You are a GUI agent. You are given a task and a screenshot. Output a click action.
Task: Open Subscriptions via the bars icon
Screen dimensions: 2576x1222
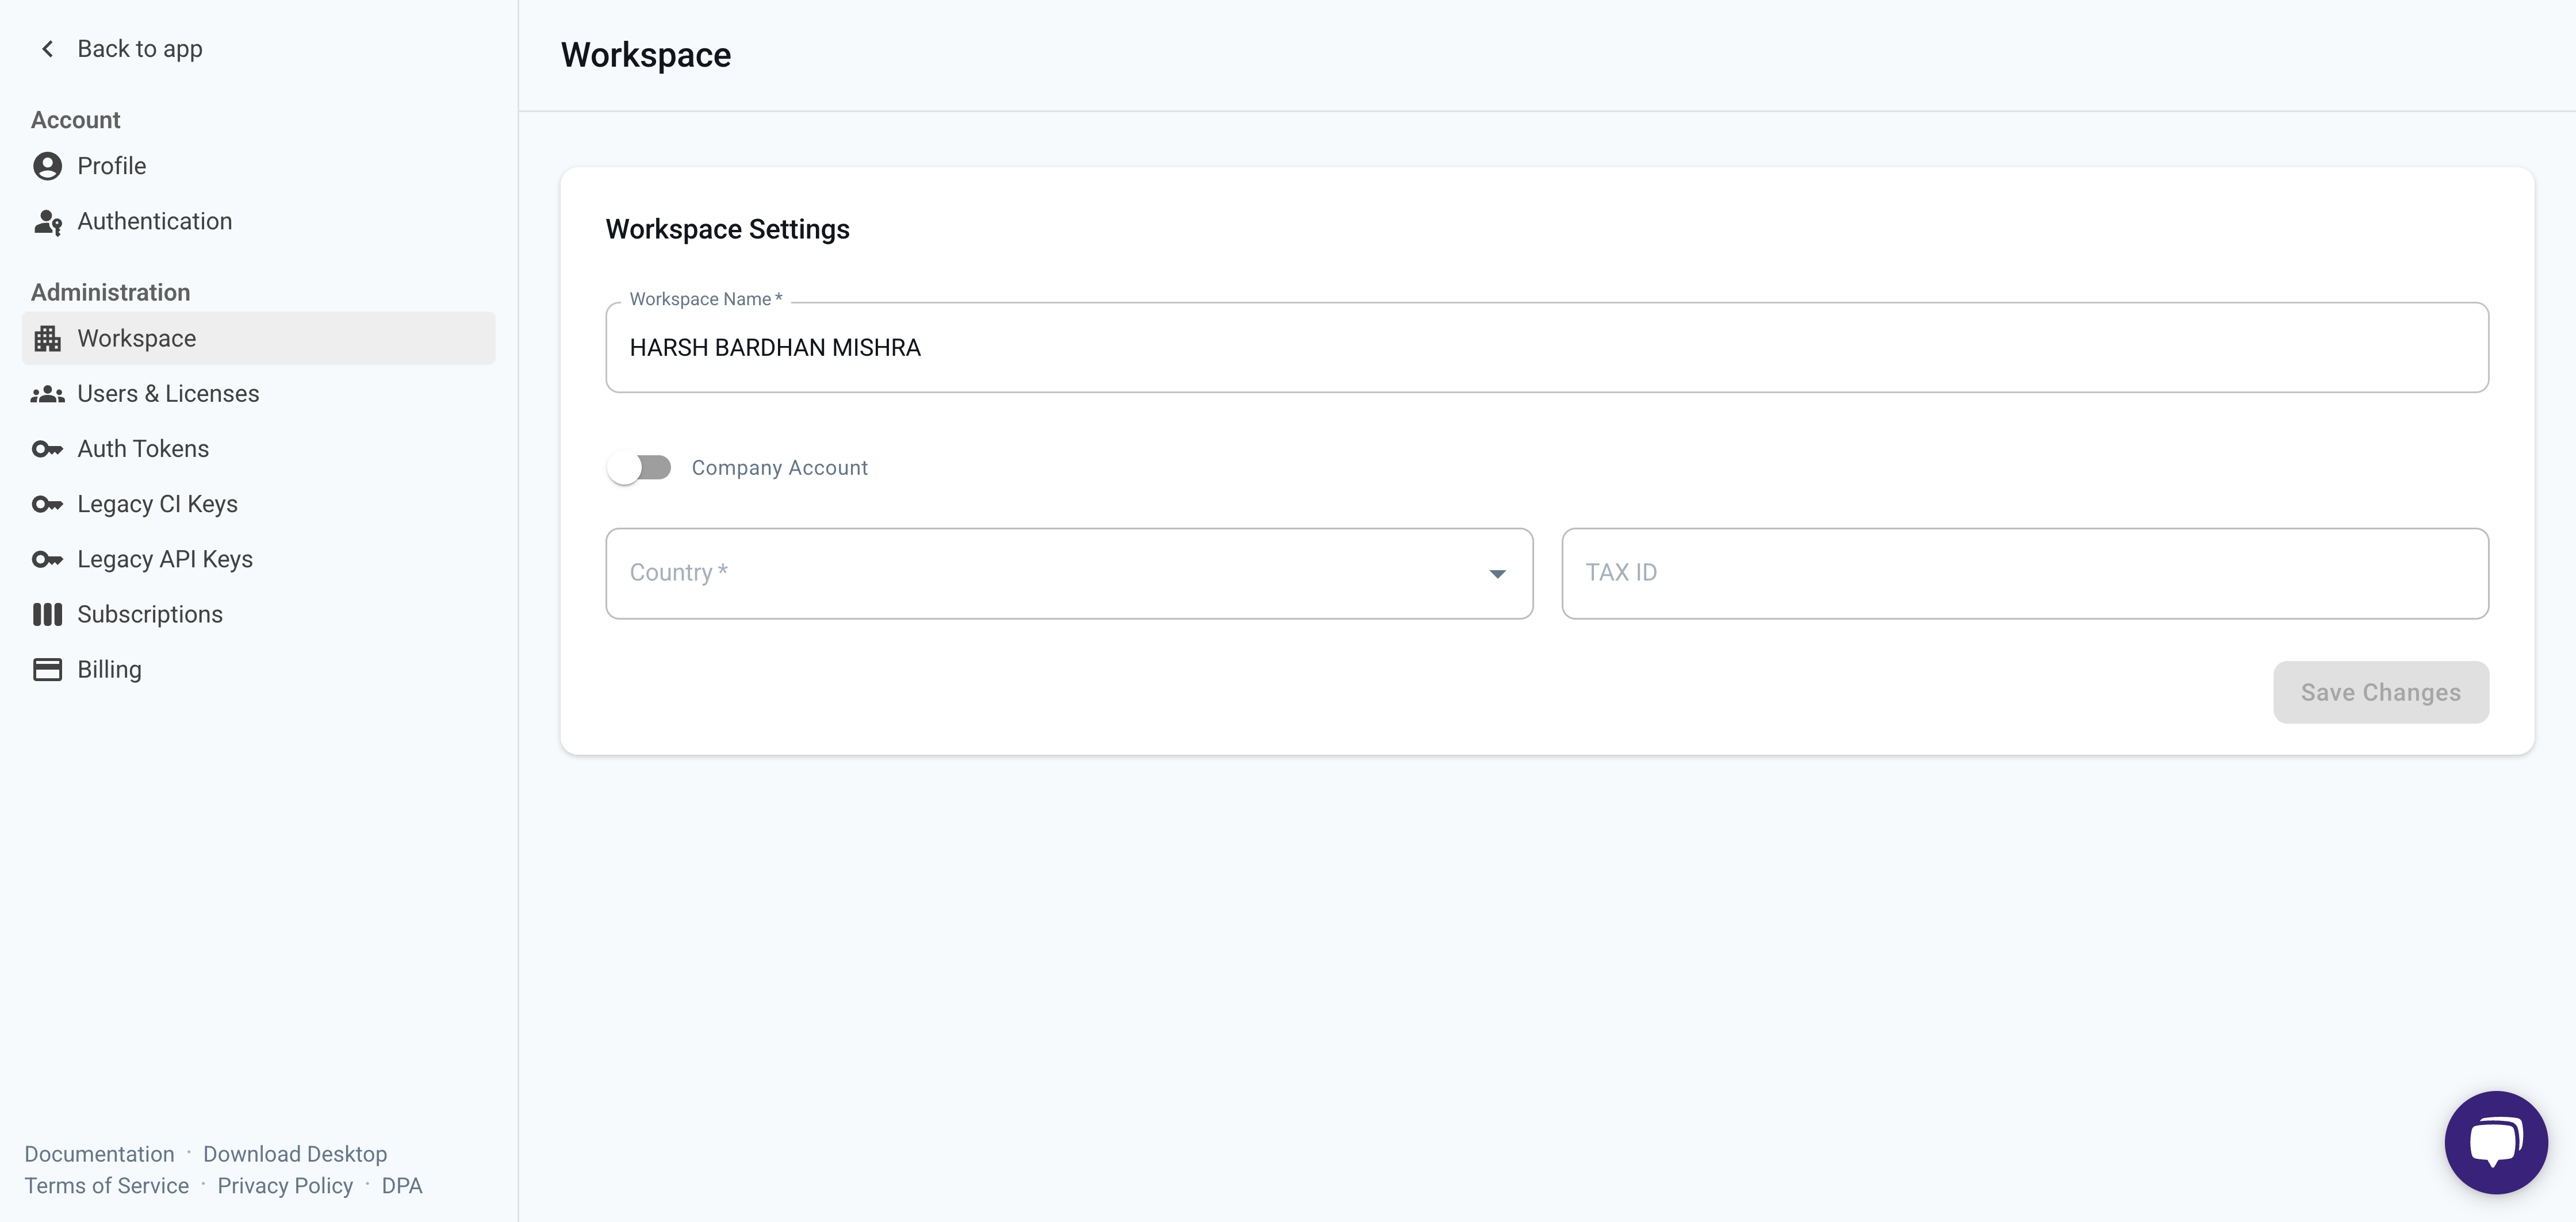coord(47,614)
